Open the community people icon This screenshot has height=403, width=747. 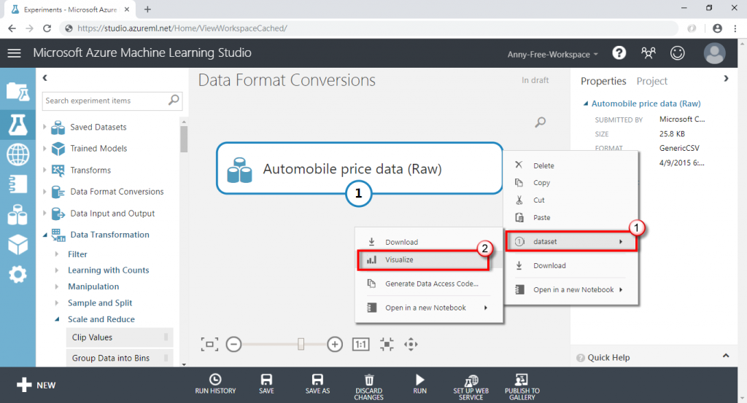(649, 52)
